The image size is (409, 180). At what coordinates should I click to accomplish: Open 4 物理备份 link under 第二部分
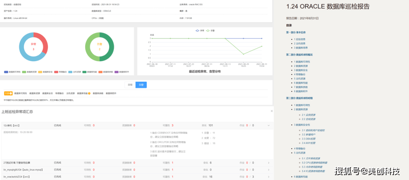pos(300,74)
